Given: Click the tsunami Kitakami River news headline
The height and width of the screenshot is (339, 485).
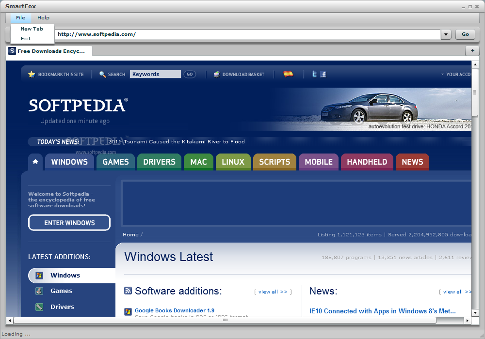Looking at the screenshot, I should pyautogui.click(x=177, y=141).
